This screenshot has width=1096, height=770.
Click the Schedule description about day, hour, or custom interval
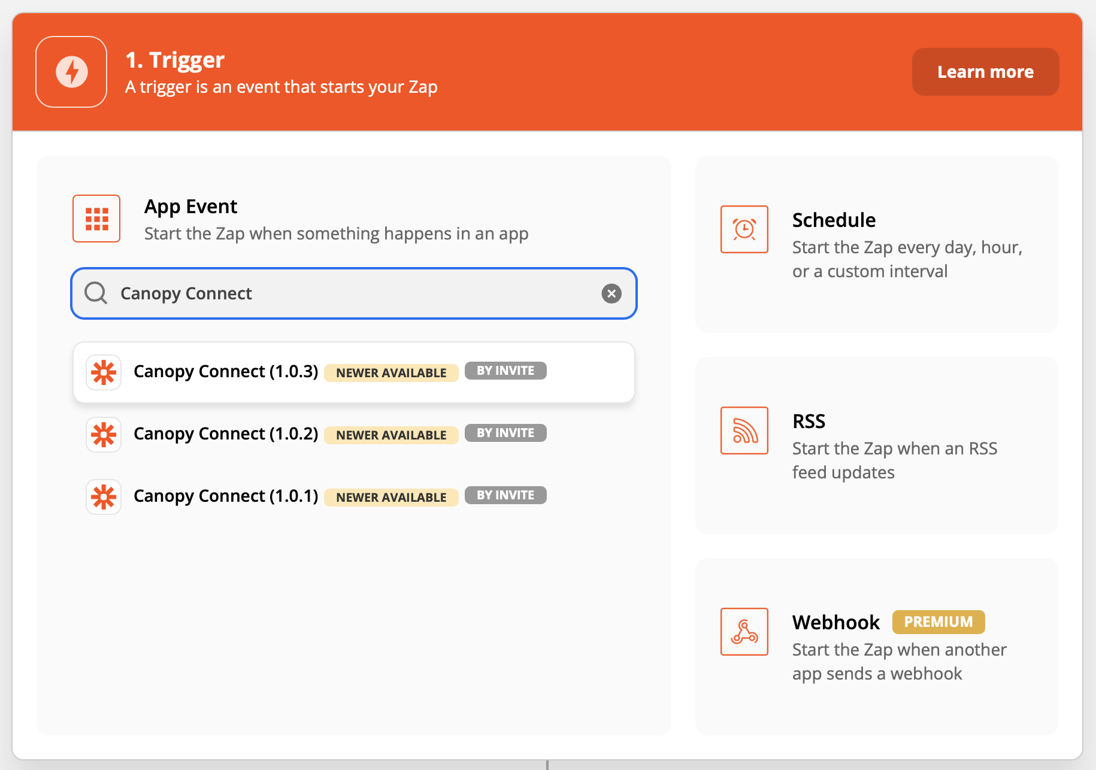(907, 259)
